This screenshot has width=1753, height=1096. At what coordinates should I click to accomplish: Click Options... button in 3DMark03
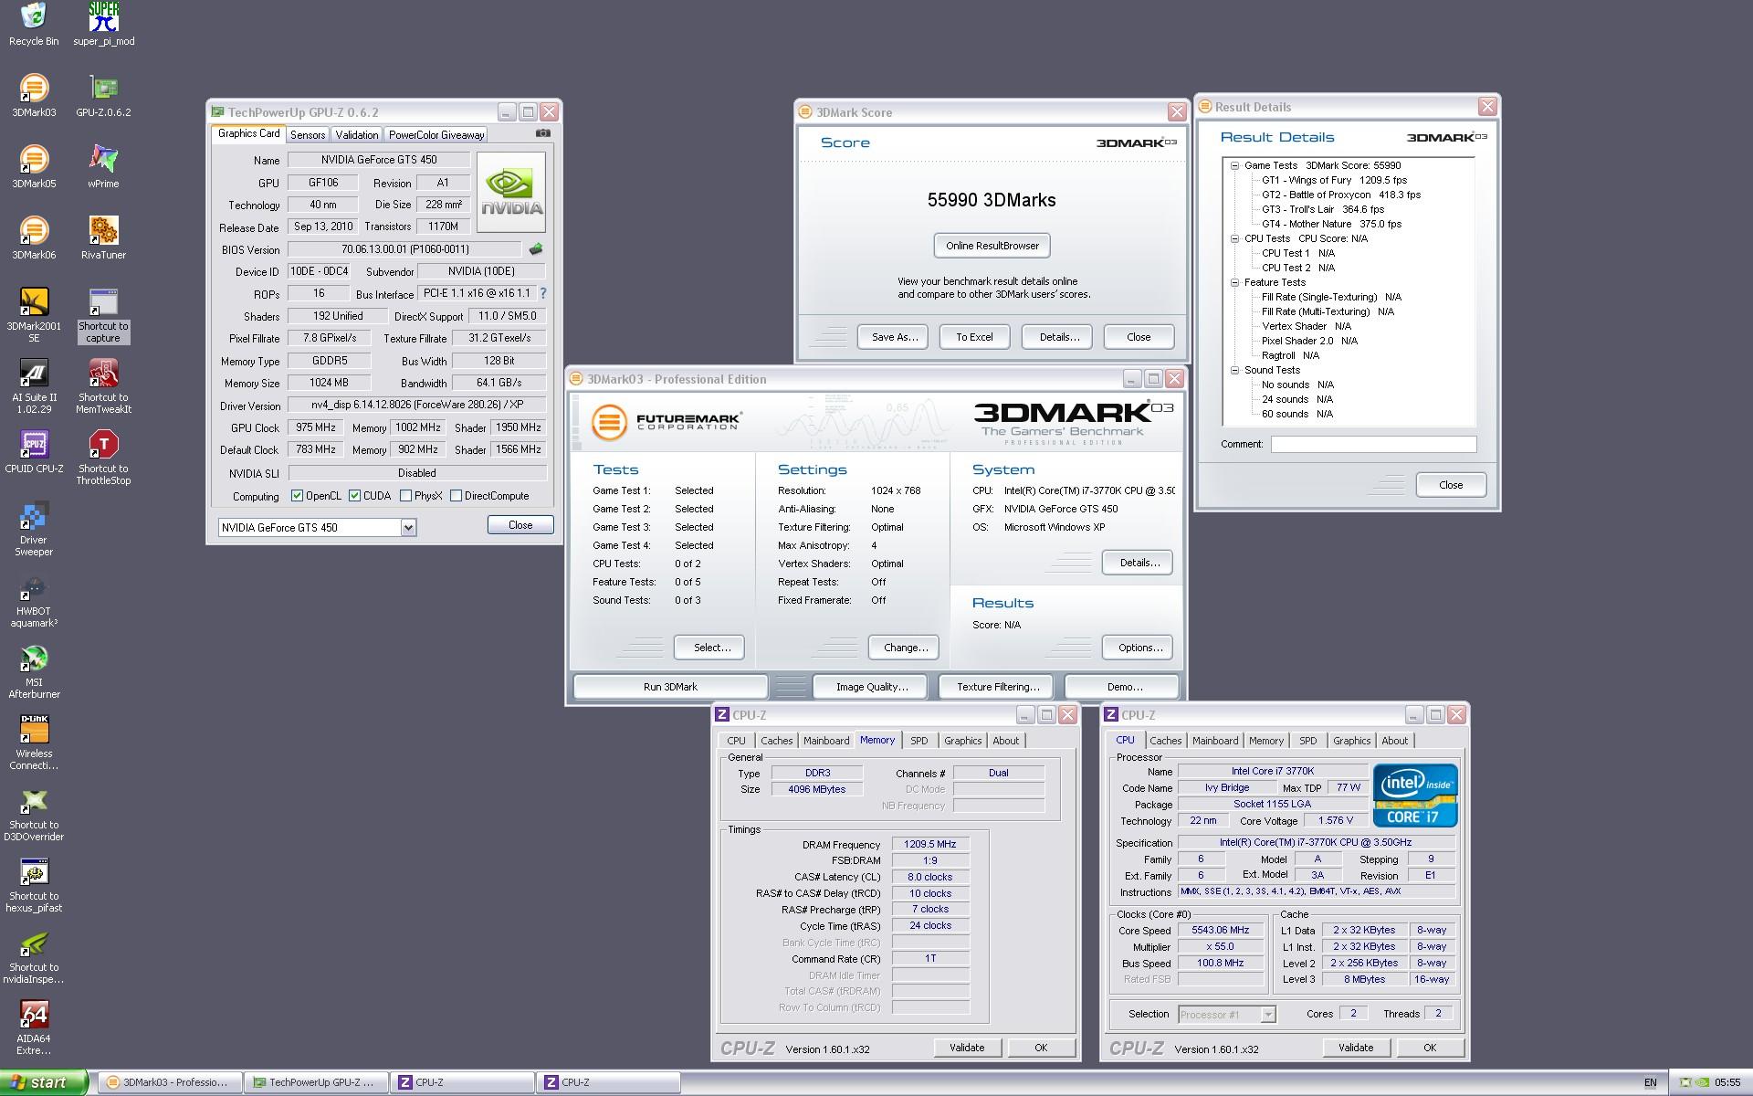tap(1139, 648)
